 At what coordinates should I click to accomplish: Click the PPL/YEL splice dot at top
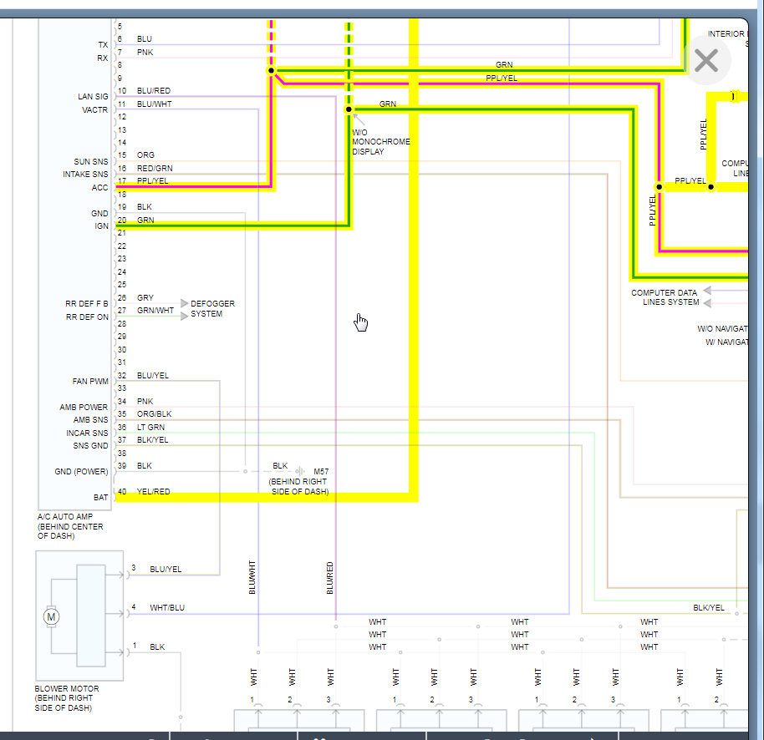(x=271, y=71)
